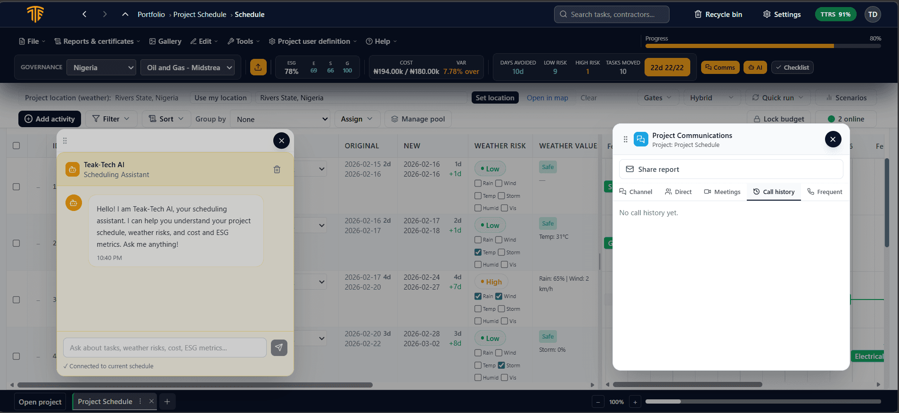Open the Recycle bin
The image size is (899, 413).
719,14
